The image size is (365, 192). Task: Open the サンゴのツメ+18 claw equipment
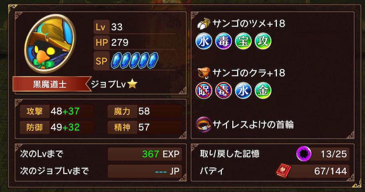point(241,24)
